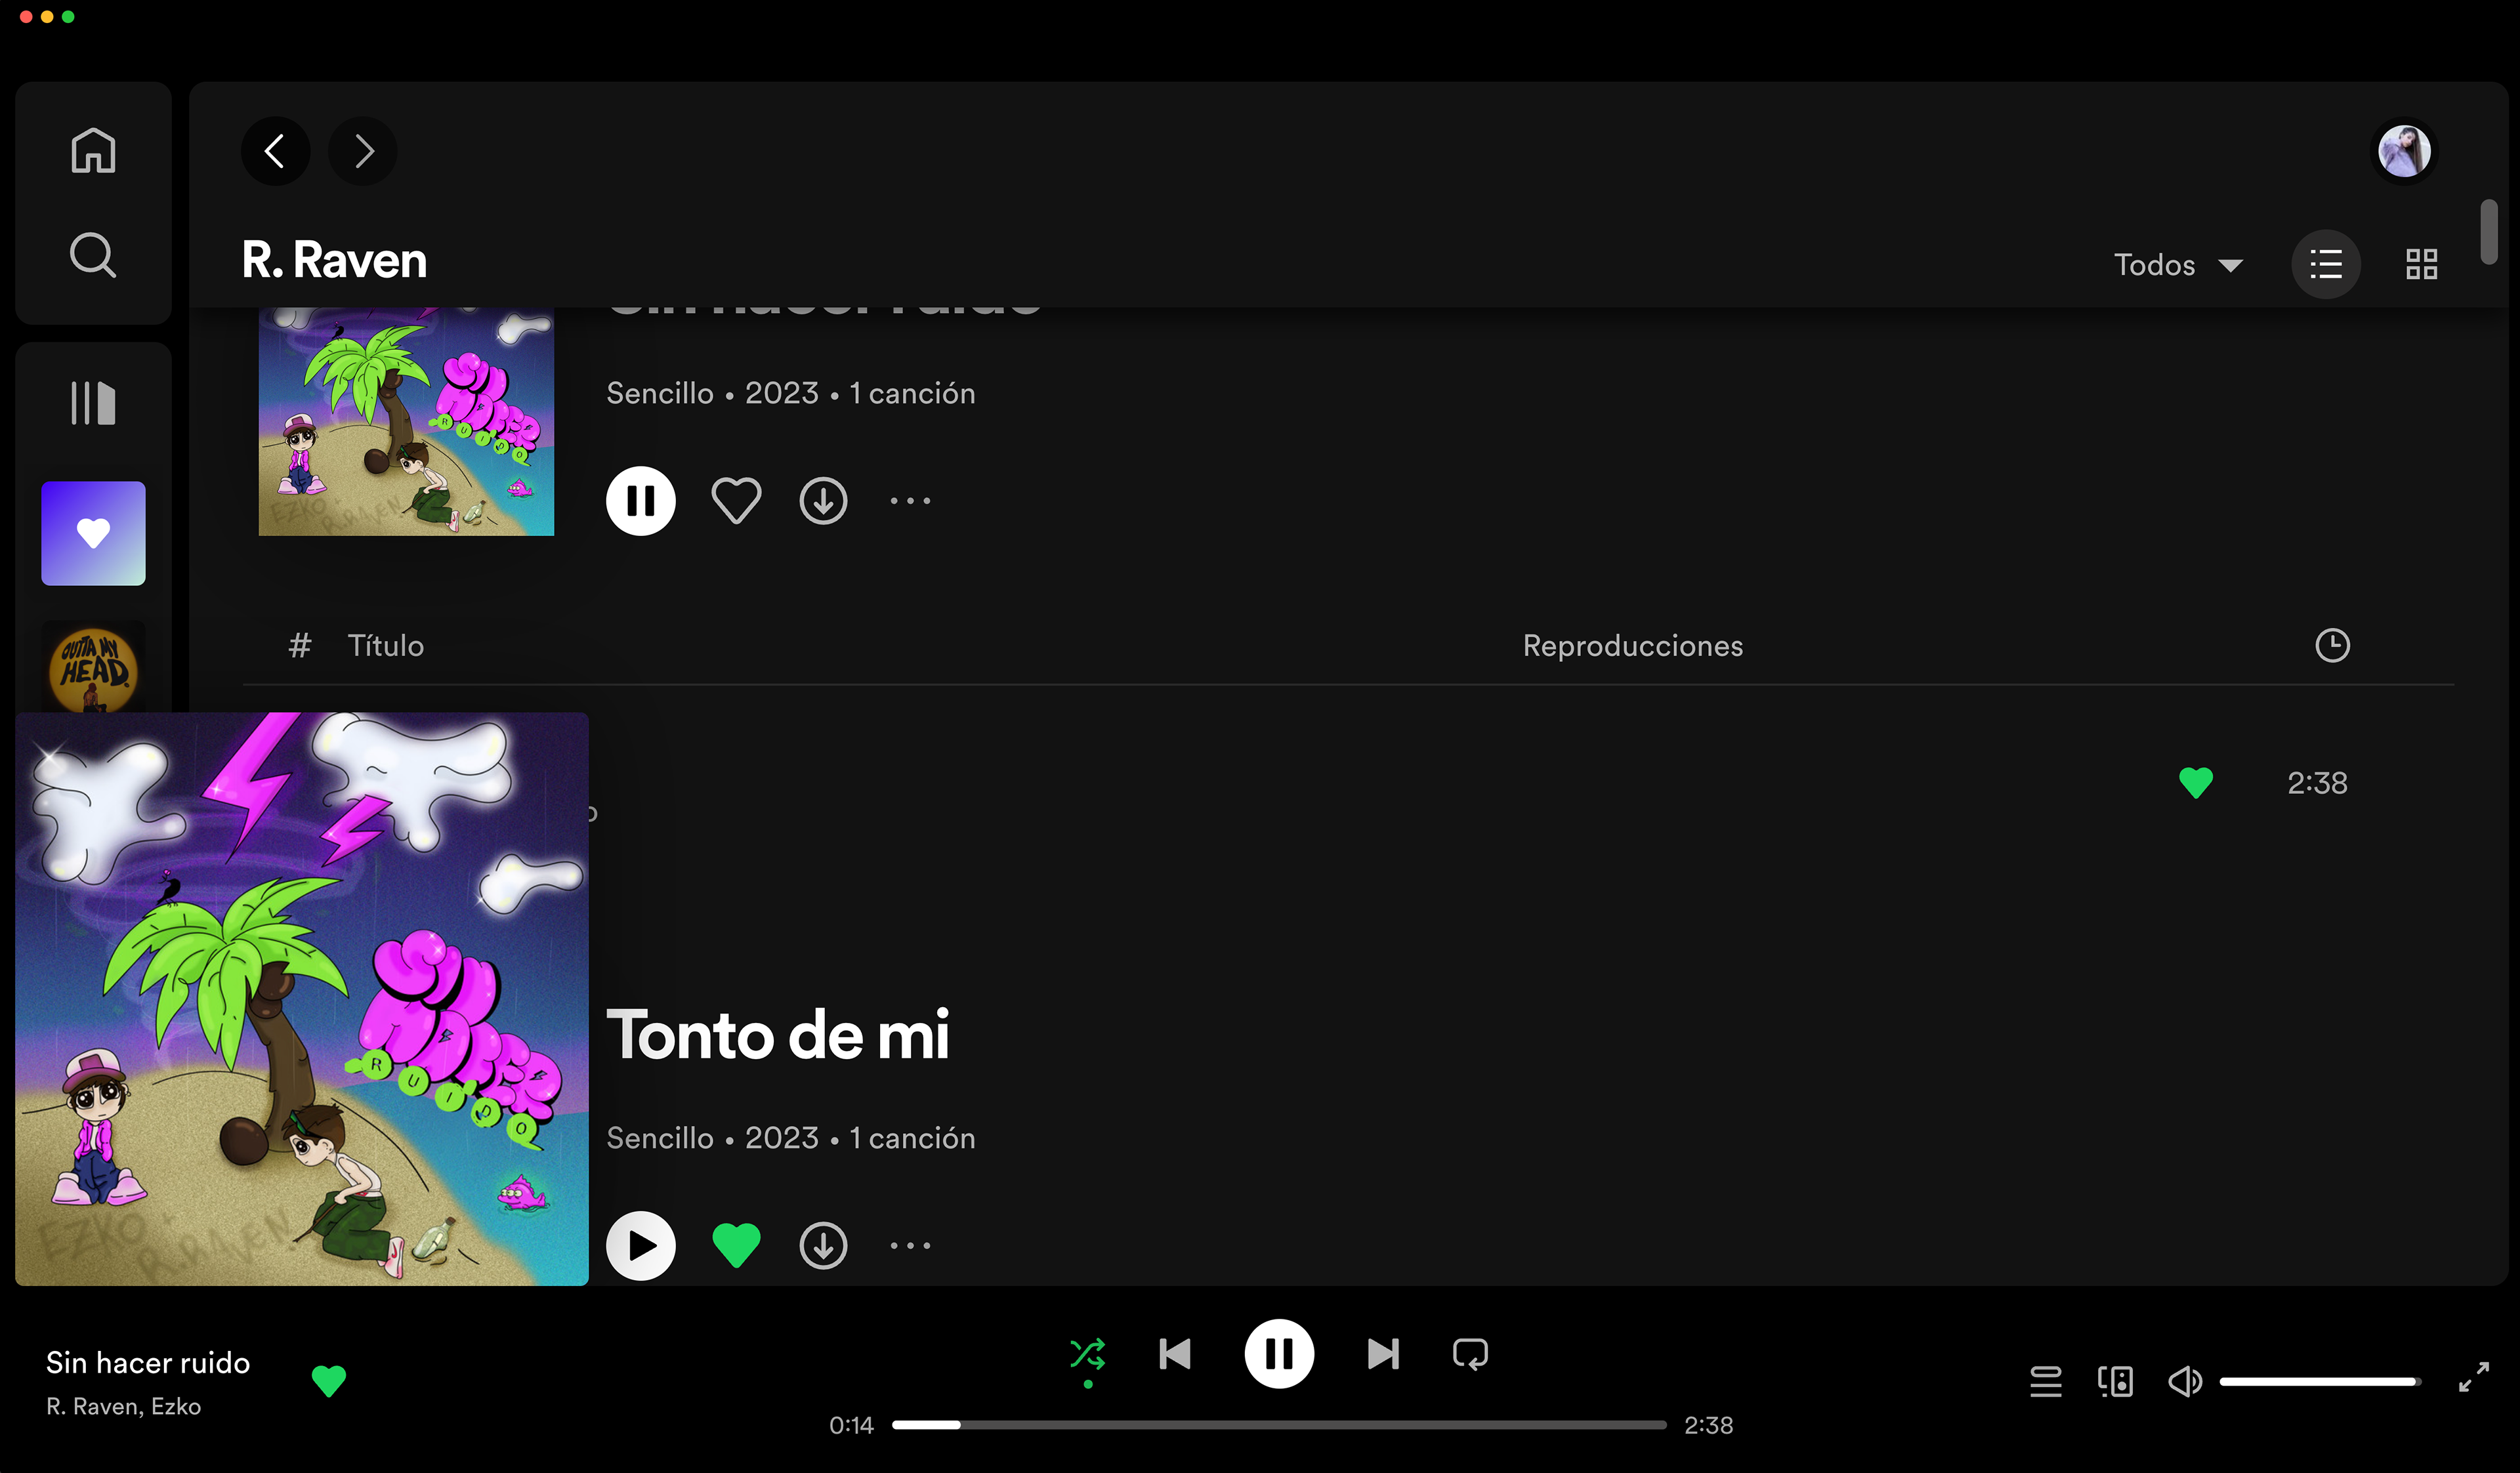
Task: Enable repeat mode
Action: (x=1470, y=1354)
